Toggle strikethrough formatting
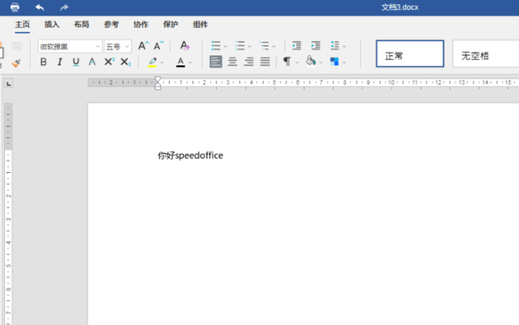 (x=92, y=62)
